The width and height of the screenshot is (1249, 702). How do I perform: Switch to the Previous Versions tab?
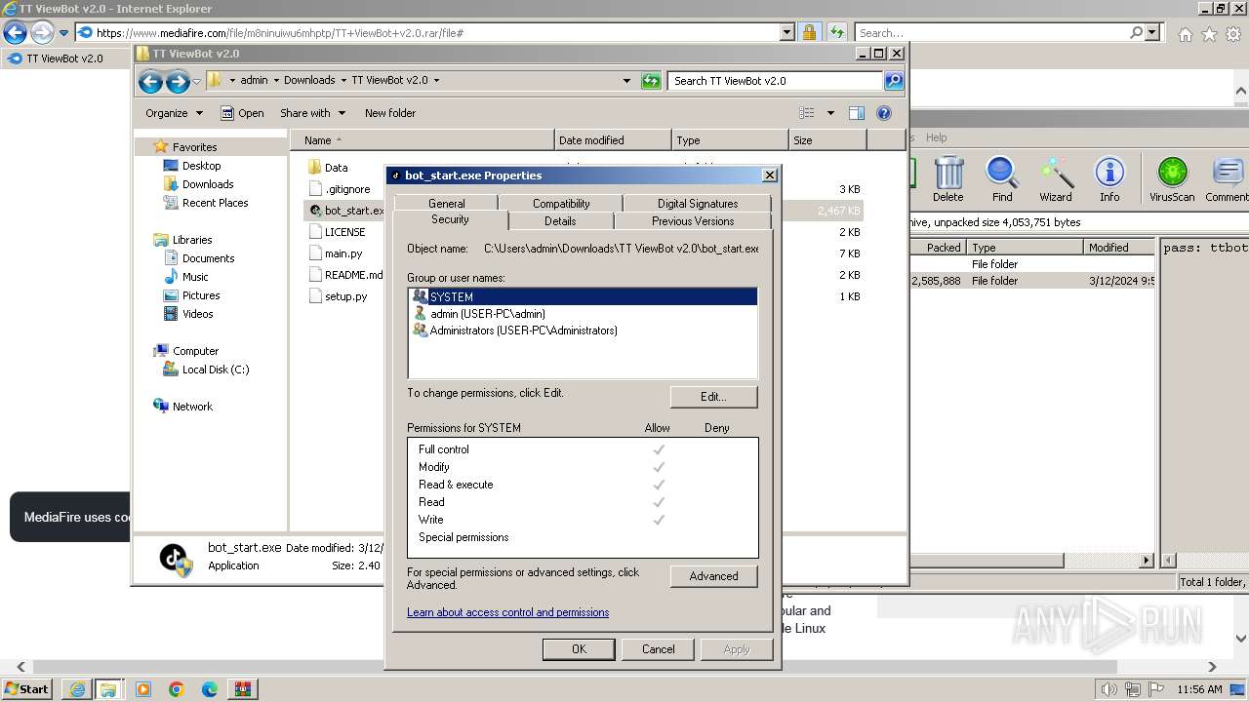tap(693, 220)
